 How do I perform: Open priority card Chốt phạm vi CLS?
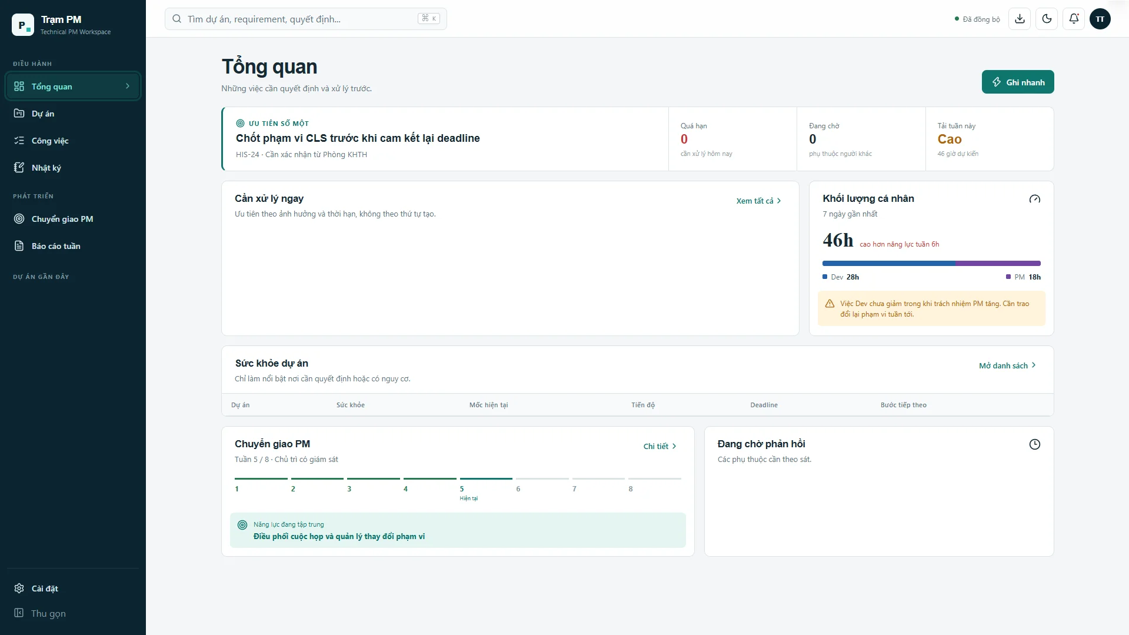[x=445, y=139]
